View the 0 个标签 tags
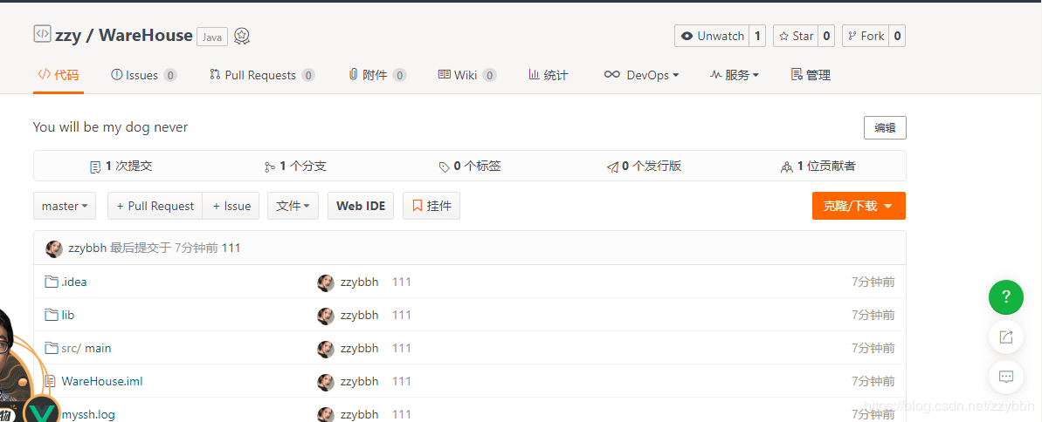The image size is (1042, 422). tap(470, 166)
